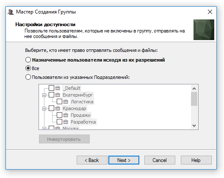Click the group wizard icon in title bar
The image size is (224, 178).
11,12
